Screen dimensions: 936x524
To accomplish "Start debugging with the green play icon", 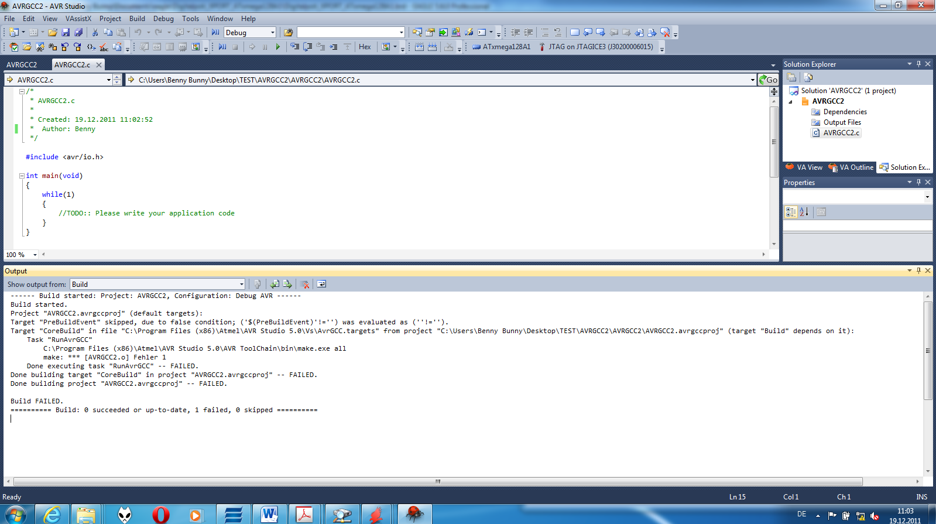I will pyautogui.click(x=278, y=47).
